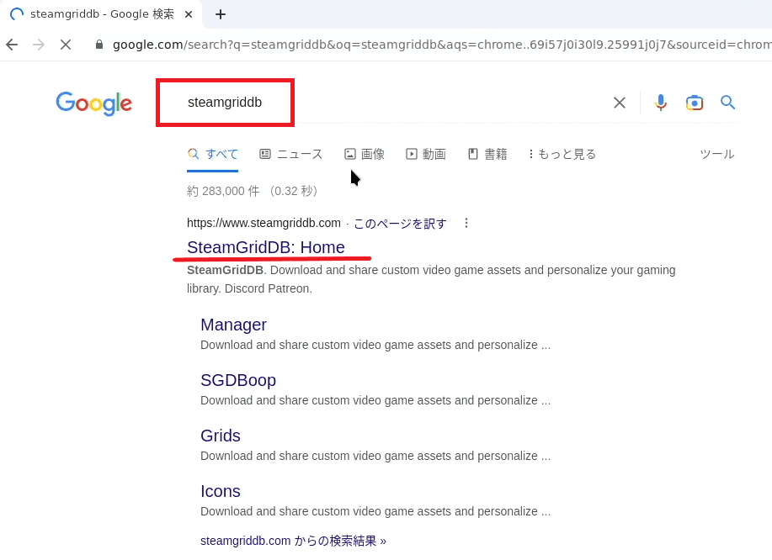This screenshot has width=772, height=560.
Task: Switch to the 動画 tab
Action: 426,155
